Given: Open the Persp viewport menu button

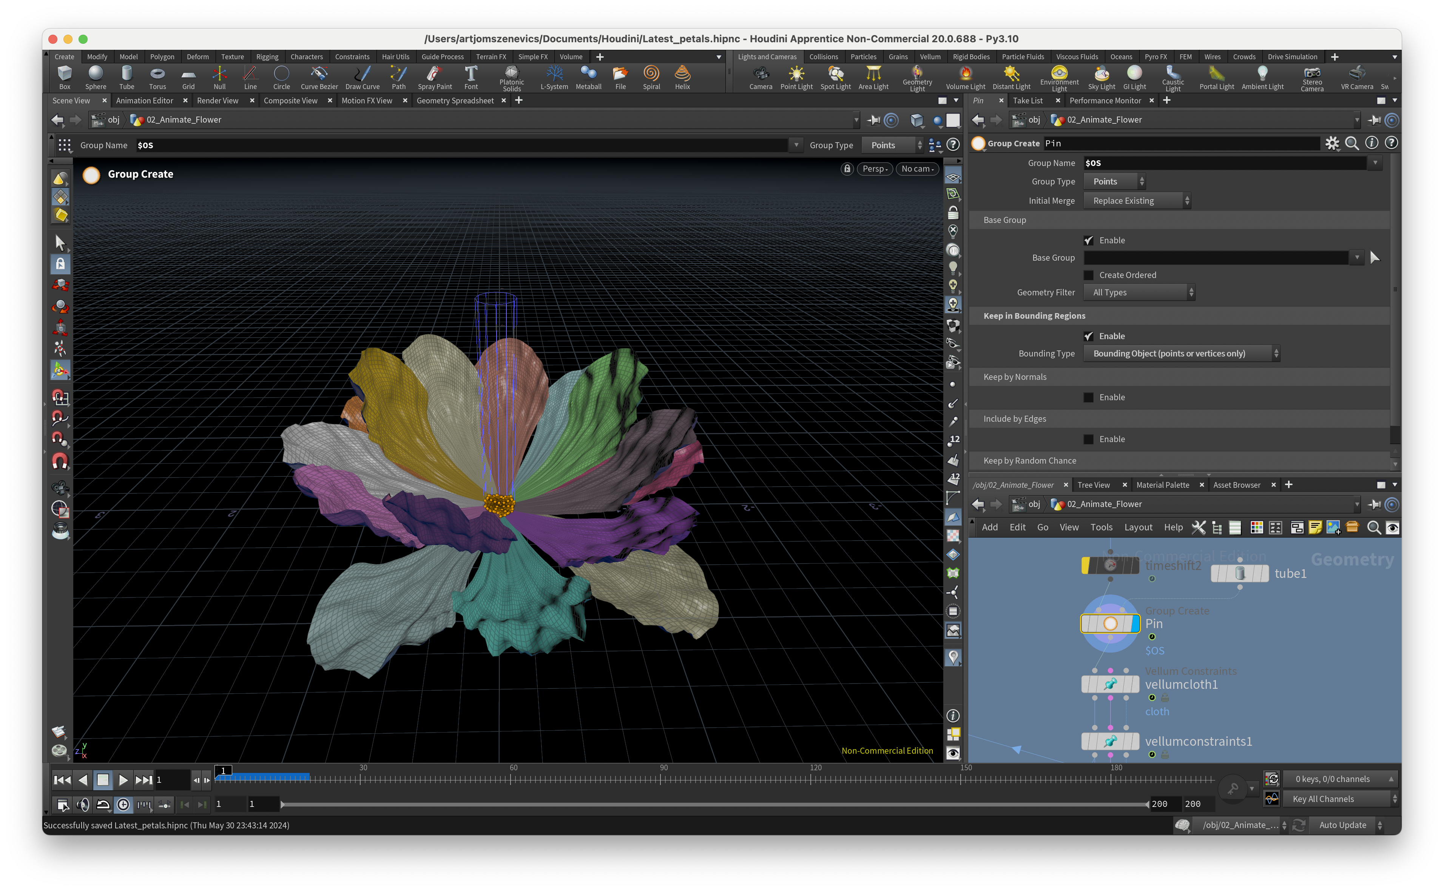Looking at the screenshot, I should [x=874, y=169].
